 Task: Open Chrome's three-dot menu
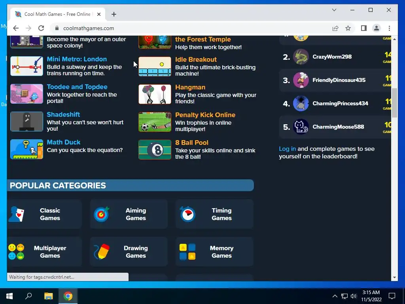pyautogui.click(x=389, y=28)
